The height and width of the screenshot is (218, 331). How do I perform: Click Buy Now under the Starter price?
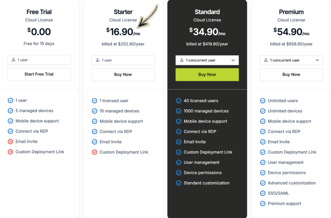point(123,75)
